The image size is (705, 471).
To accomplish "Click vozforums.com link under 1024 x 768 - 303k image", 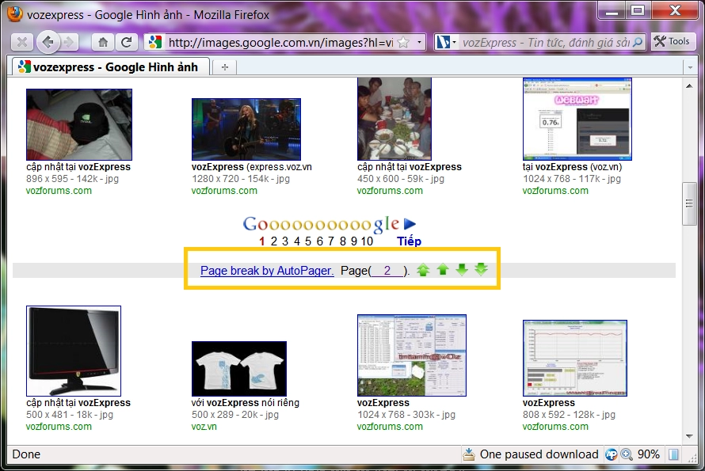I will (x=390, y=427).
